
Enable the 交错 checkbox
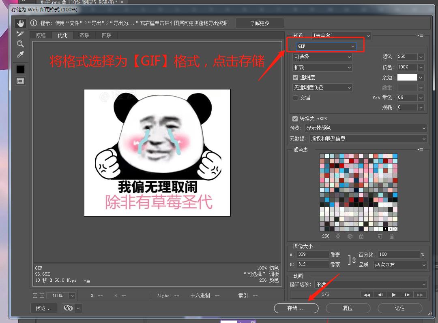click(x=295, y=98)
